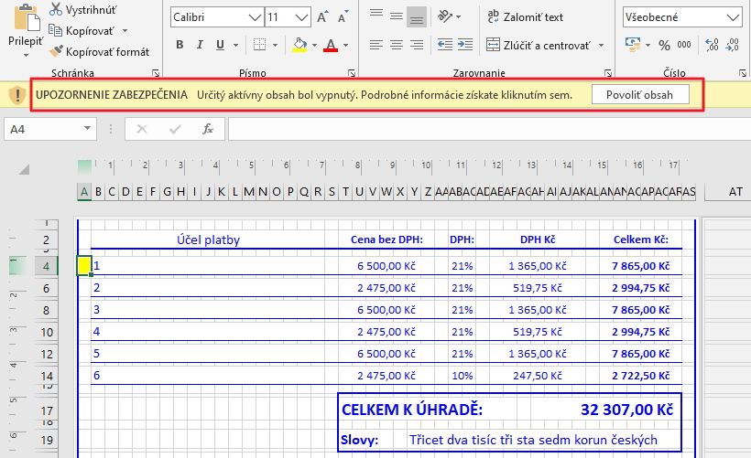The height and width of the screenshot is (458, 751).
Task: Click the increase indent icon
Action: click(x=467, y=45)
